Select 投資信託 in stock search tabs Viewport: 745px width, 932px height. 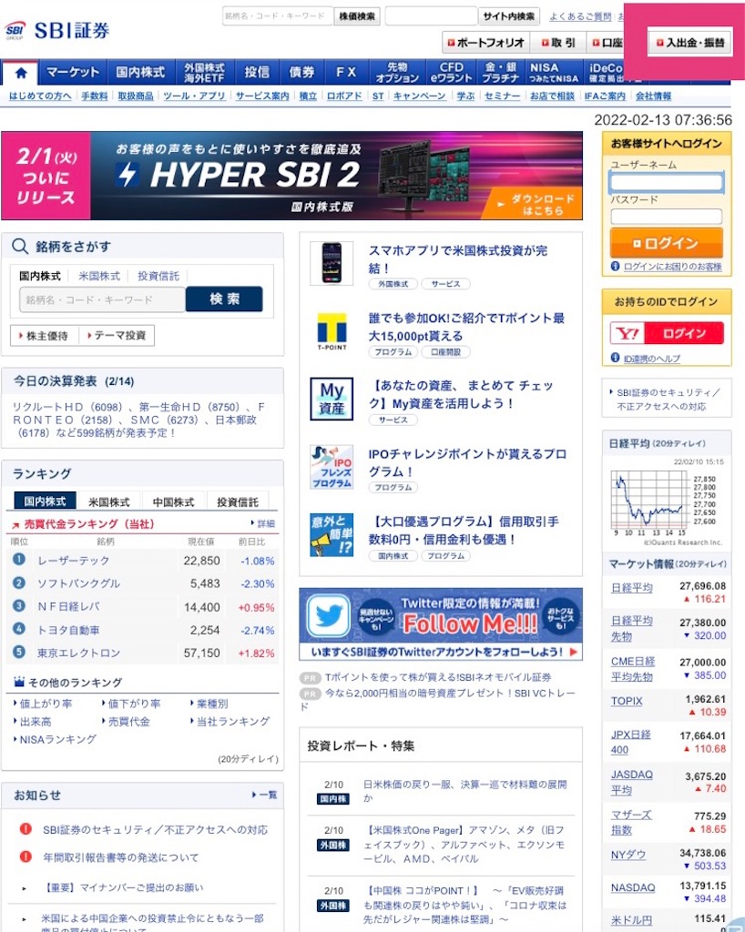[x=158, y=277]
